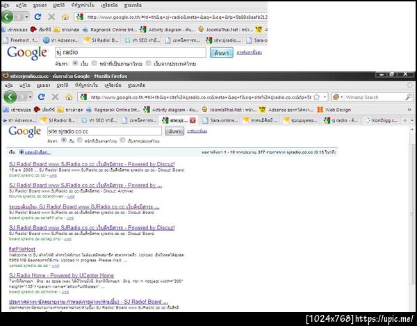Switch to the KonDigg.c... tab

(382, 120)
